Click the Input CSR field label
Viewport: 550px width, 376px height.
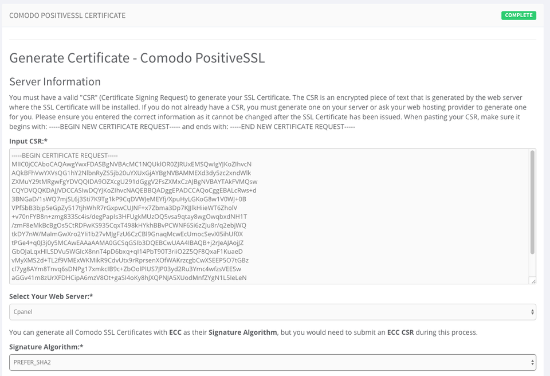click(27, 140)
